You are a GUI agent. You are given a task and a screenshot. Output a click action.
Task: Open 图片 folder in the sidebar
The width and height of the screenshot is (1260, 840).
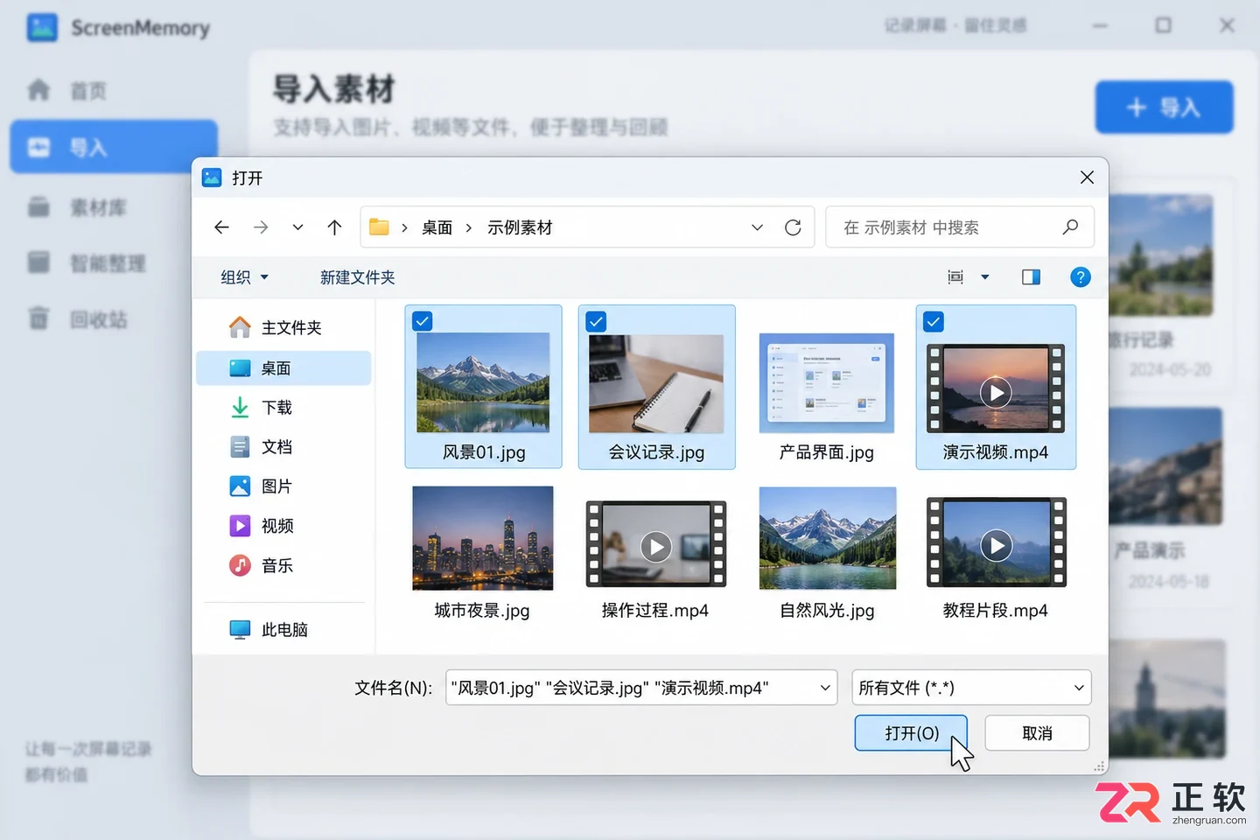coord(283,486)
